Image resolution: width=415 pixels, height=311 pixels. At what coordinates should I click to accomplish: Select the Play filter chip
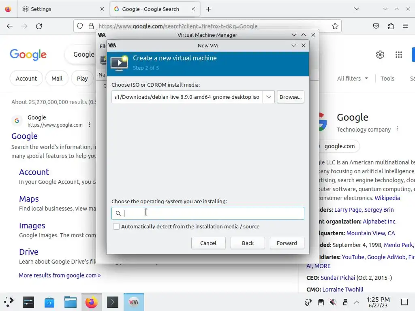tap(82, 79)
